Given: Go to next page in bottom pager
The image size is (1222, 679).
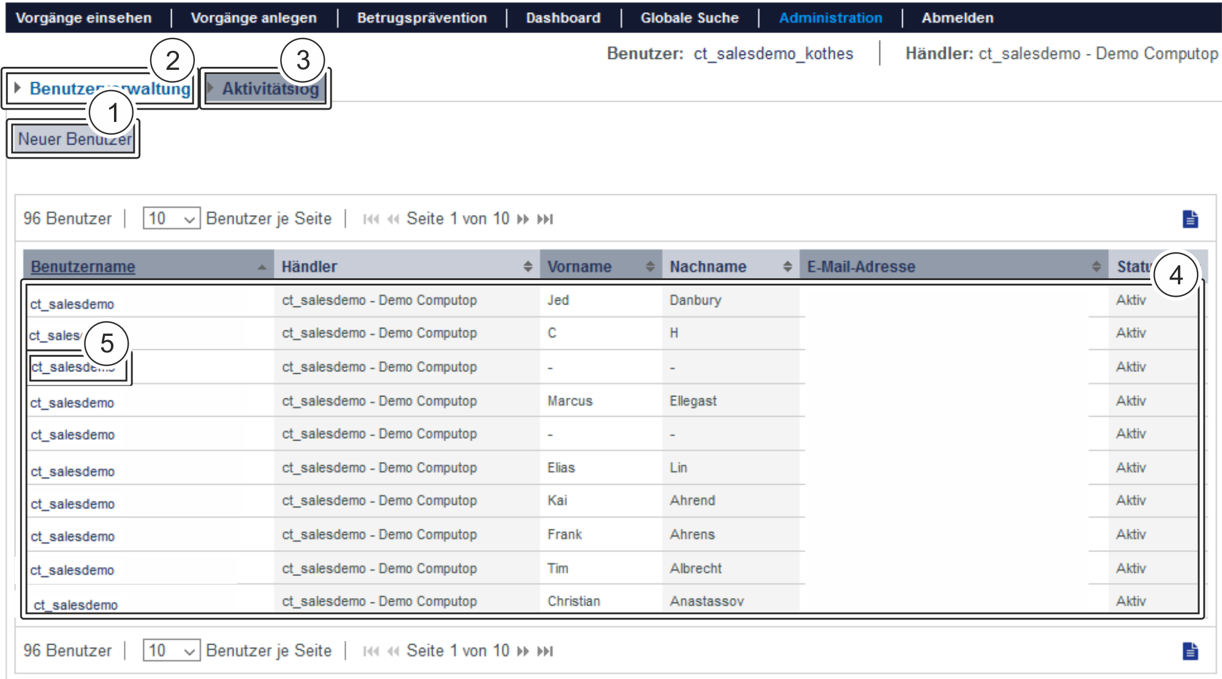Looking at the screenshot, I should click(x=523, y=651).
